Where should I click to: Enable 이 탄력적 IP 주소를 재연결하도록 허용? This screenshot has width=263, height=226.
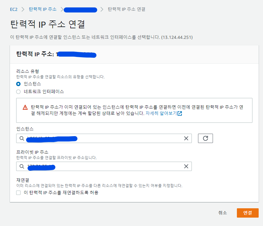pyautogui.click(x=18, y=193)
